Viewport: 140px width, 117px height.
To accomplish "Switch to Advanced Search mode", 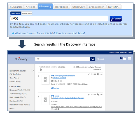I will pyautogui.click(x=27, y=13).
